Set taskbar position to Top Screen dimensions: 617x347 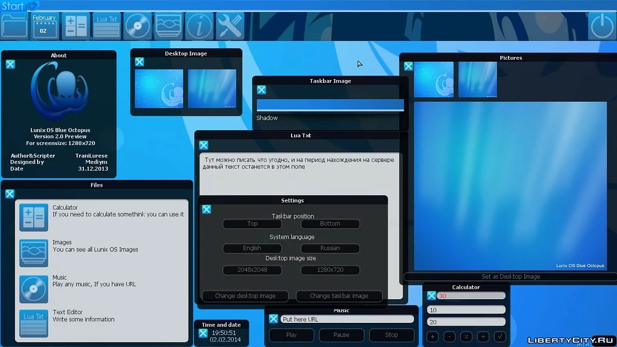tap(252, 224)
